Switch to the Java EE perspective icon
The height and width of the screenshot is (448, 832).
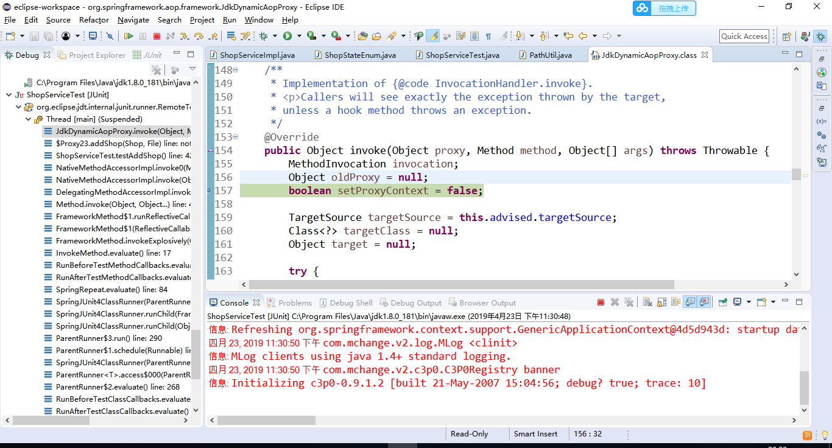coord(805,36)
